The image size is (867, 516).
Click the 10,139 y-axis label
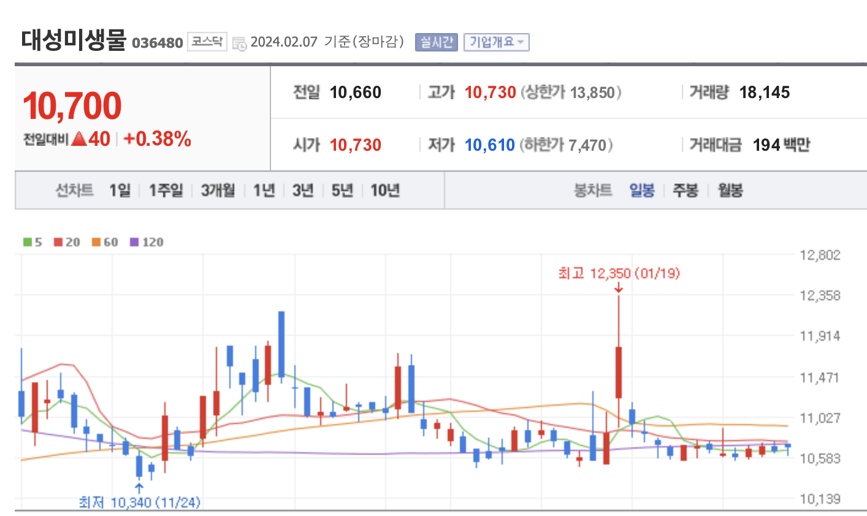coord(820,499)
